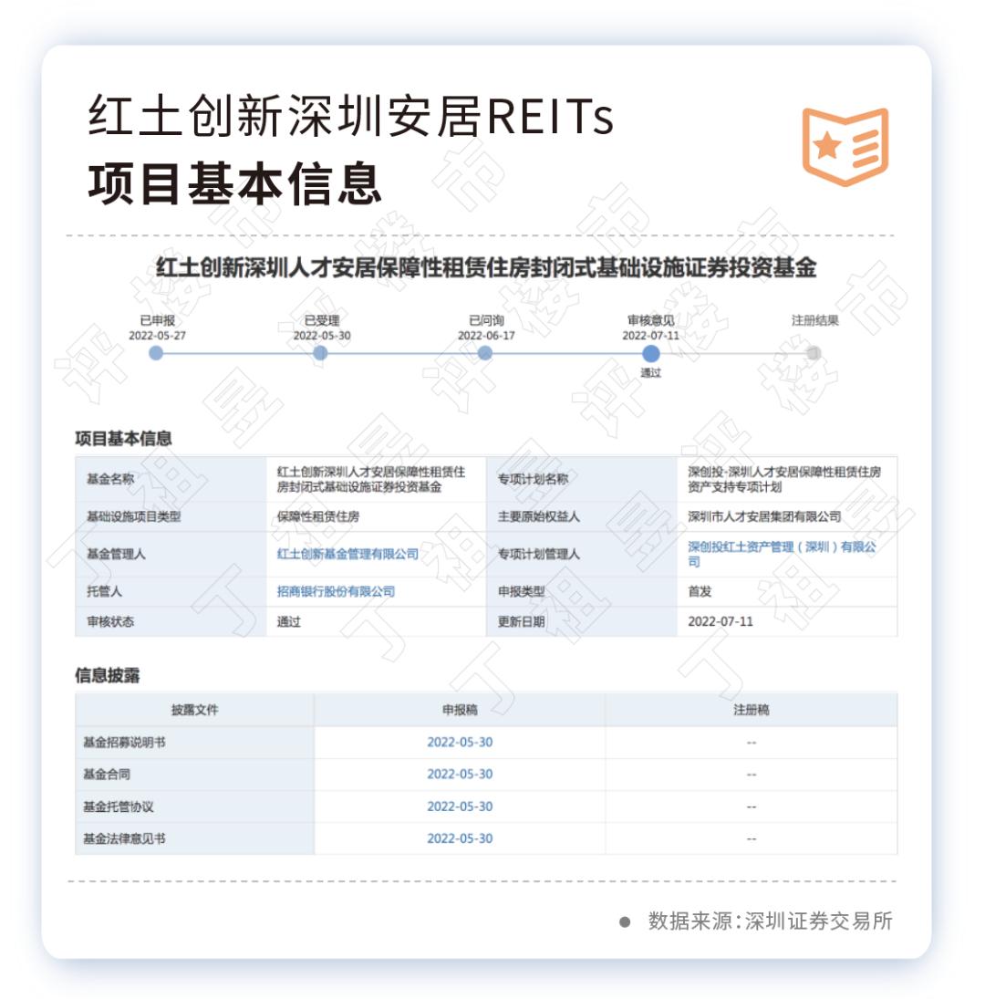Click the 项目基本信息 section heading above table
This screenshot has height=999, width=985.
tap(123, 438)
